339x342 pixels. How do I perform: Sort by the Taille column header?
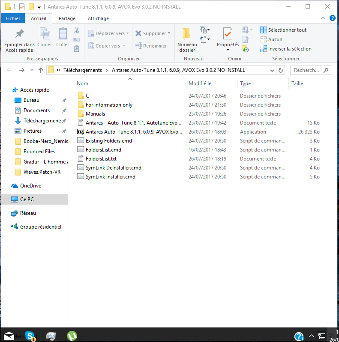coord(297,83)
